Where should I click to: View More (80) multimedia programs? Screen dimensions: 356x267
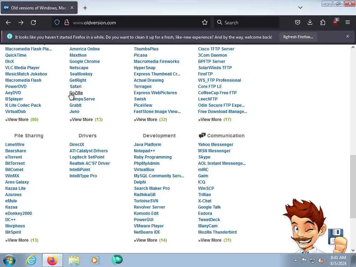click(x=22, y=120)
